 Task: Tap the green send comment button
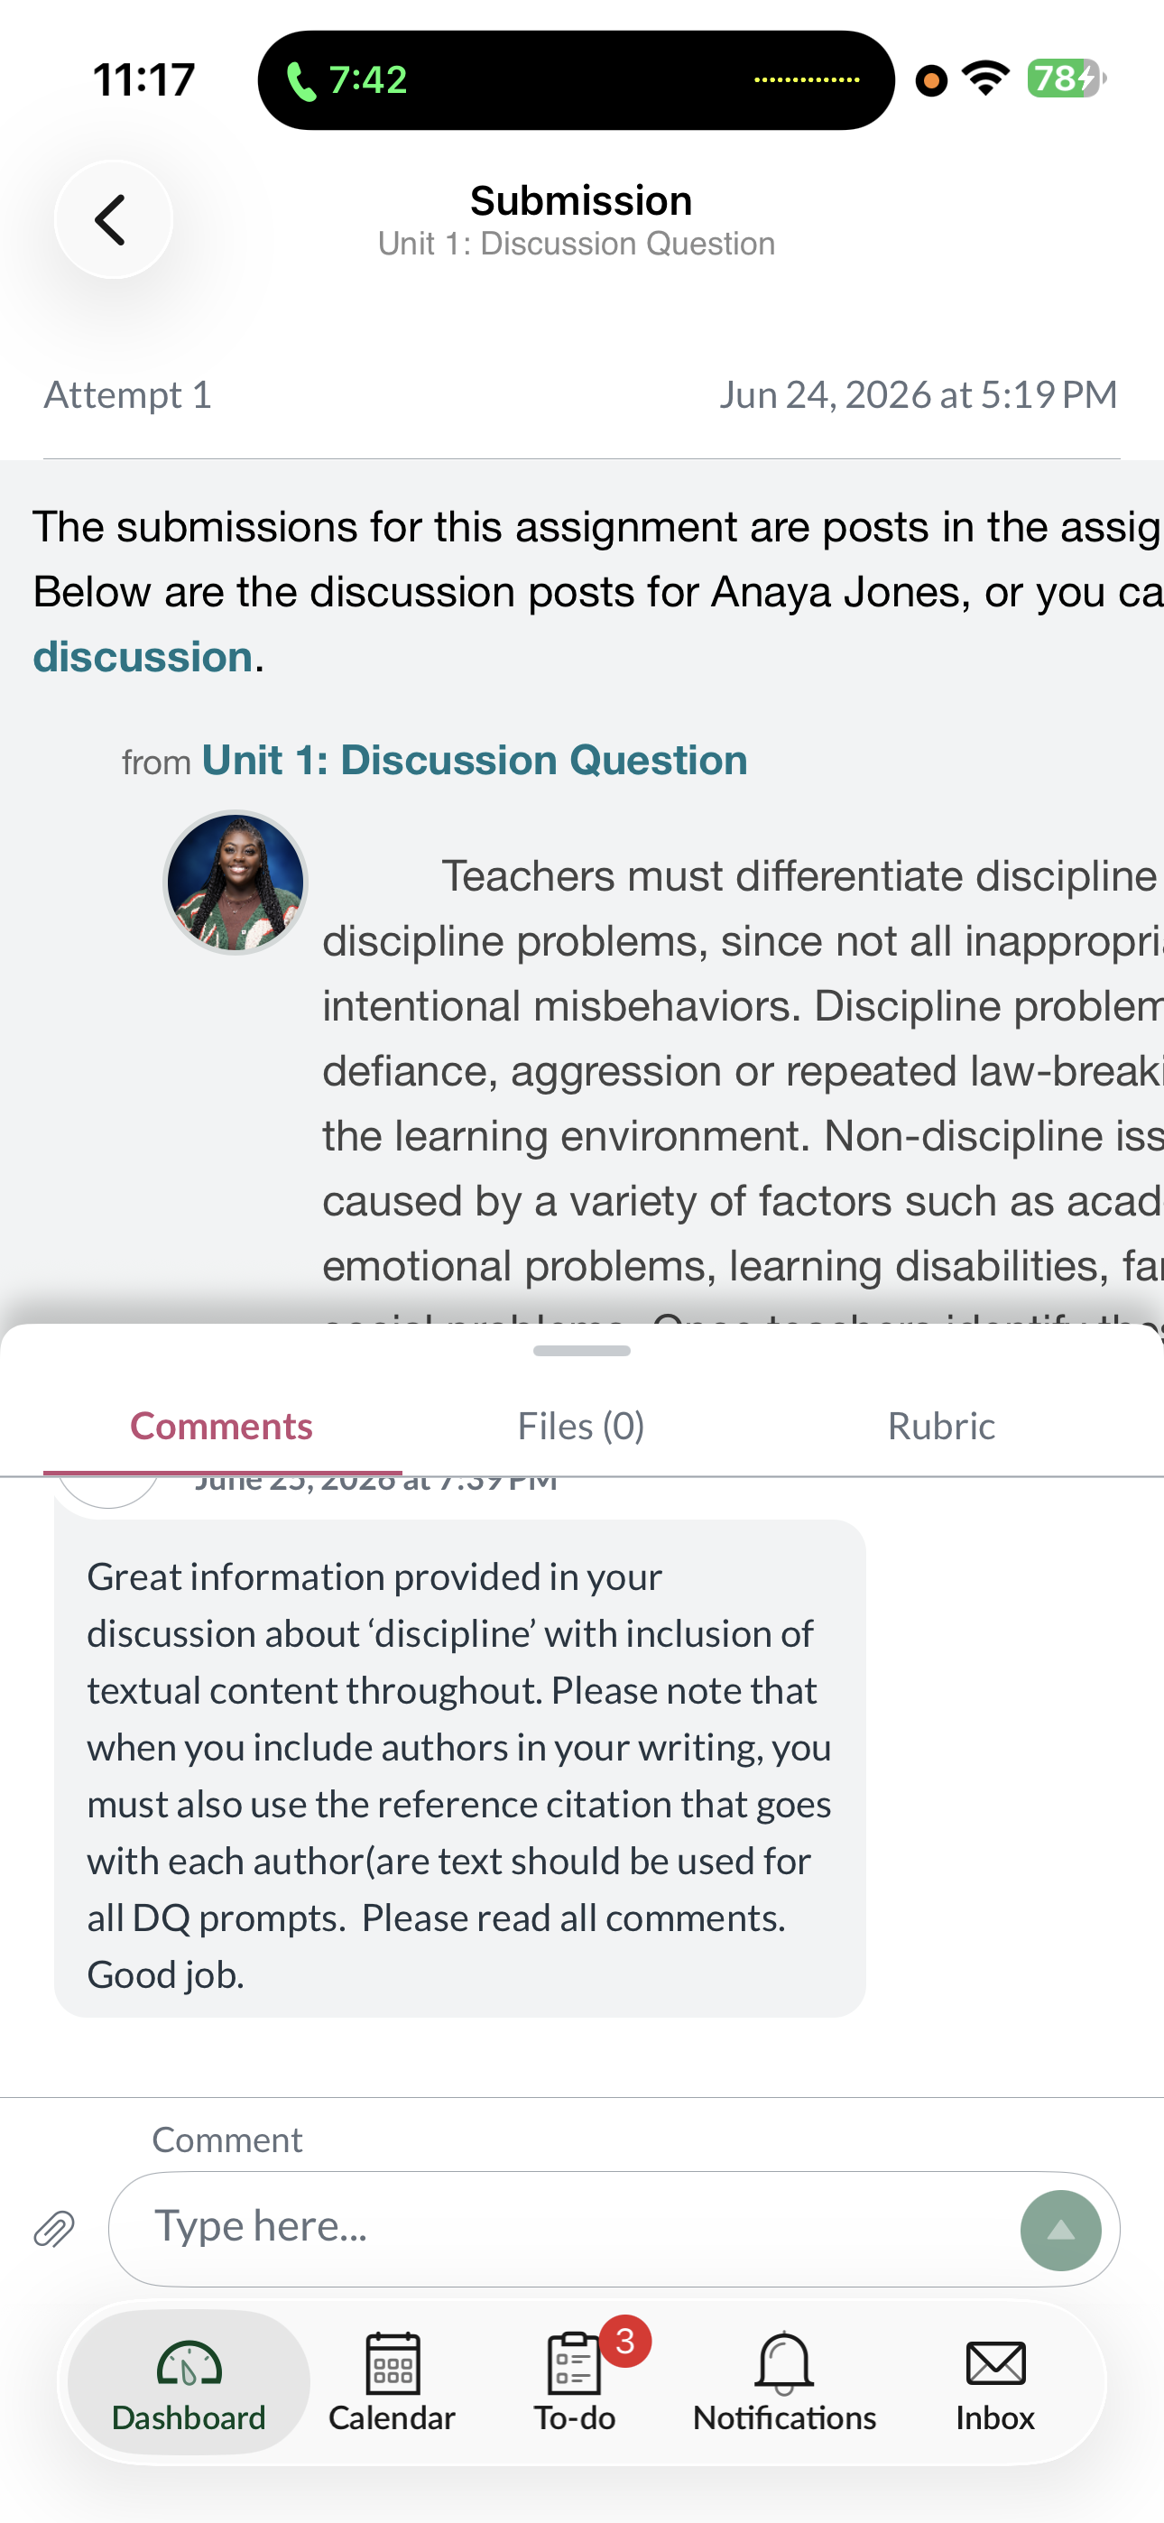pos(1060,2230)
